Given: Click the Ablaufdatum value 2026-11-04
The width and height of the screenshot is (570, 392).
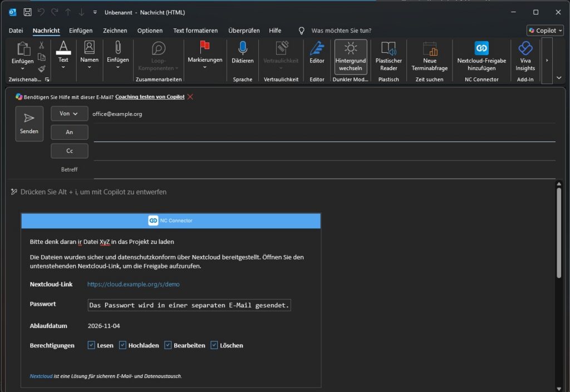Looking at the screenshot, I should coord(104,326).
